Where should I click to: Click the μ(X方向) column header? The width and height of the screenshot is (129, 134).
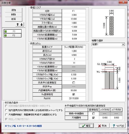tap(105, 110)
